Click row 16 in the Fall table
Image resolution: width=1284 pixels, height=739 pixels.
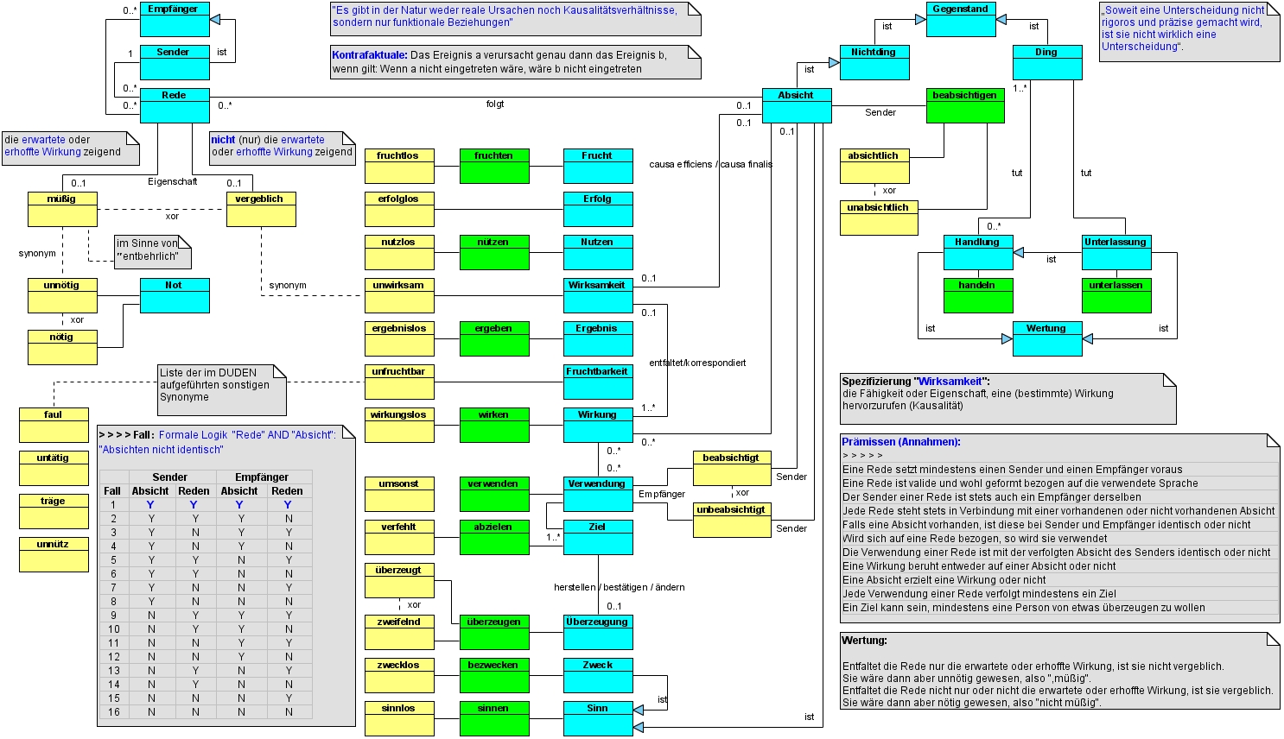click(x=206, y=712)
